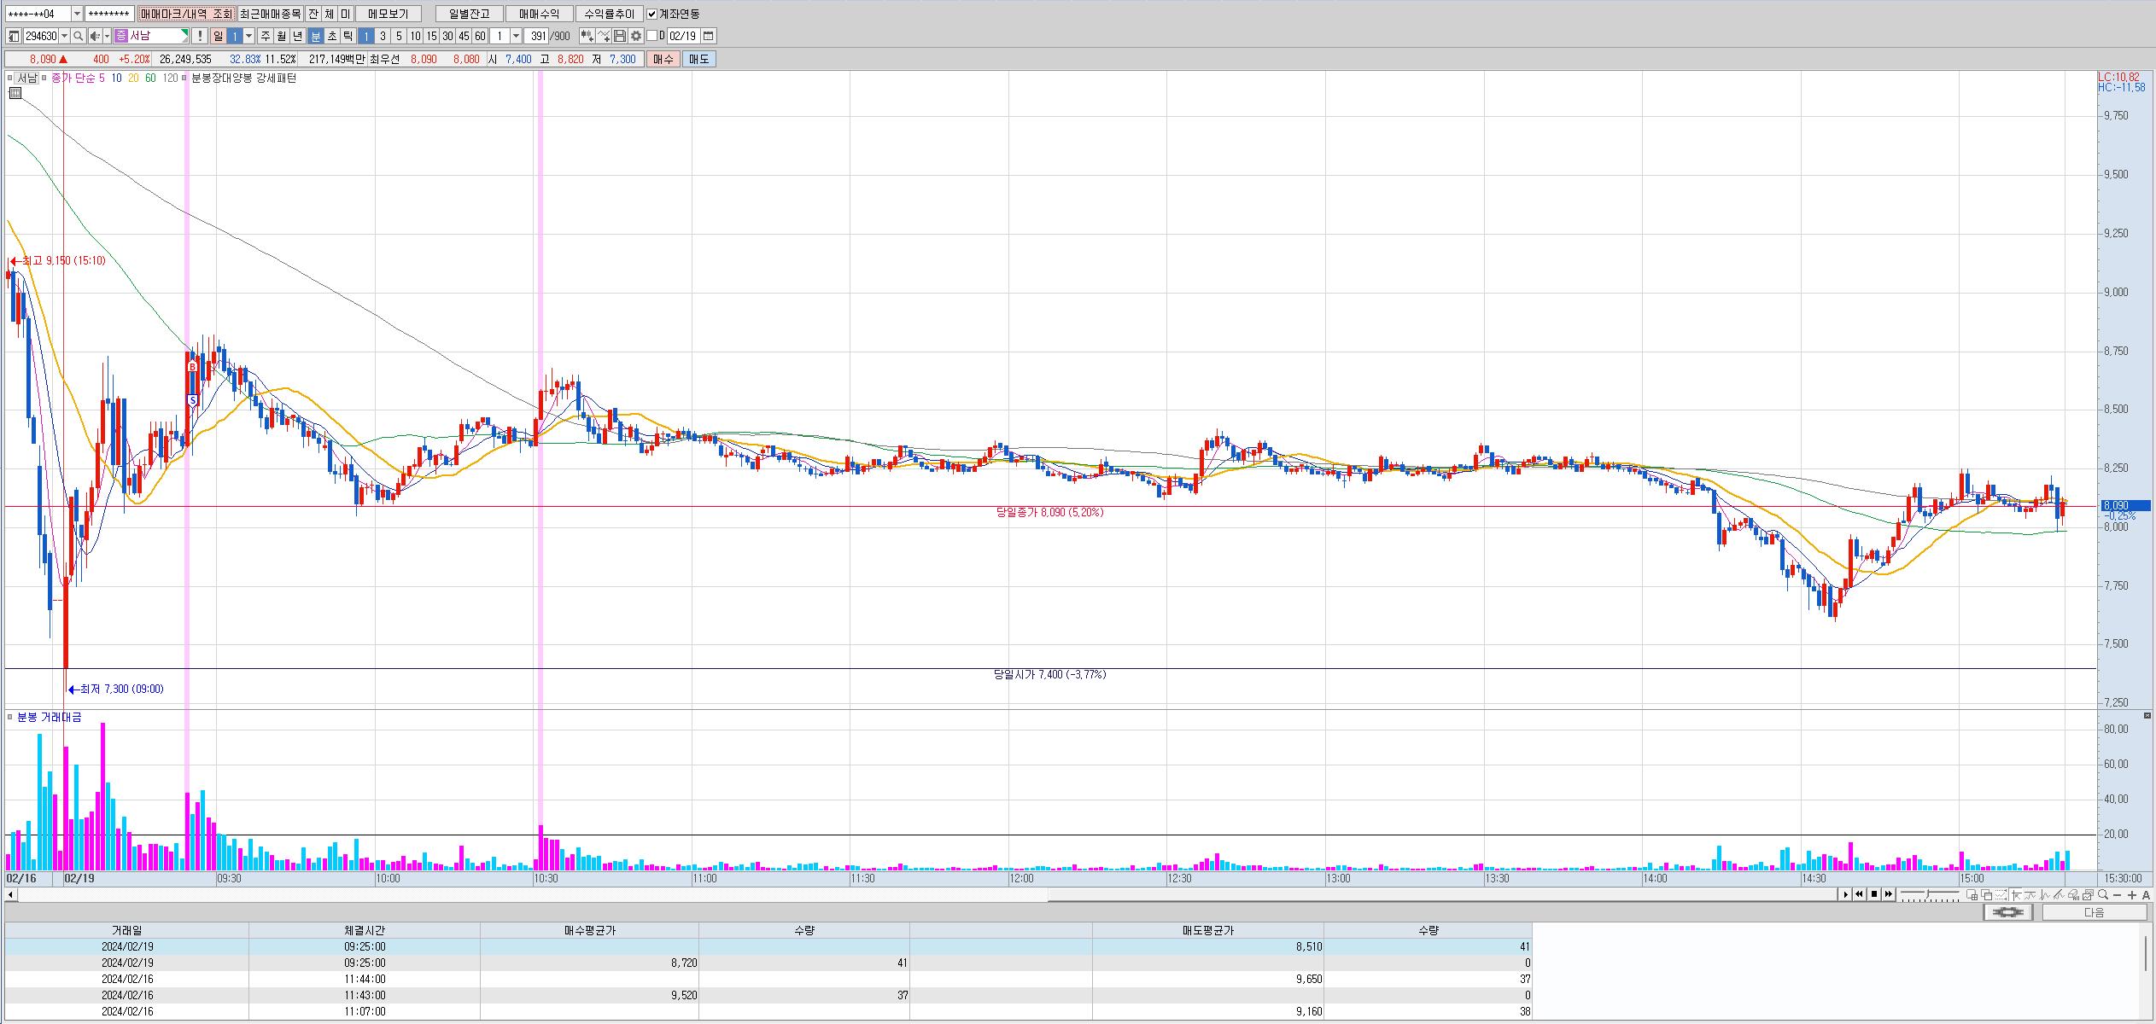
Task: Open chart settings gear icon
Action: point(635,36)
